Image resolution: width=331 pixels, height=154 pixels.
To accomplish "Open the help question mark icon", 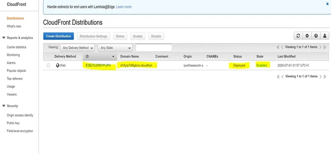I will (316, 36).
